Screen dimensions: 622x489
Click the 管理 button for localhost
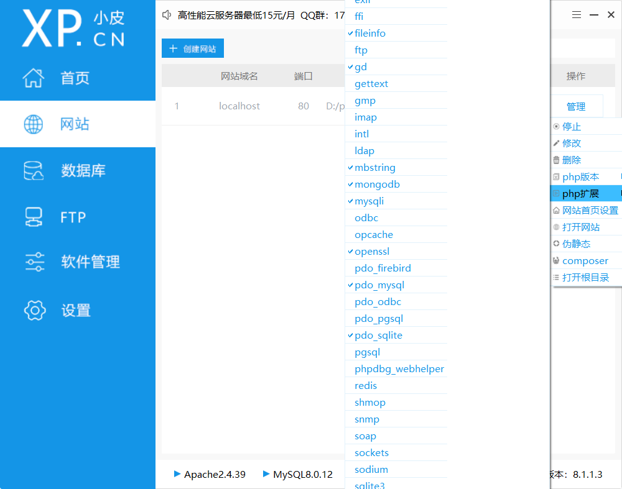pyautogui.click(x=576, y=106)
